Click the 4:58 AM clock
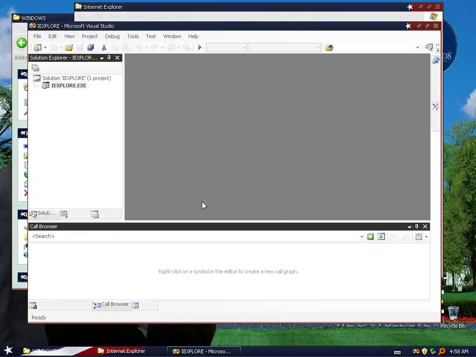476x357 pixels. point(459,351)
